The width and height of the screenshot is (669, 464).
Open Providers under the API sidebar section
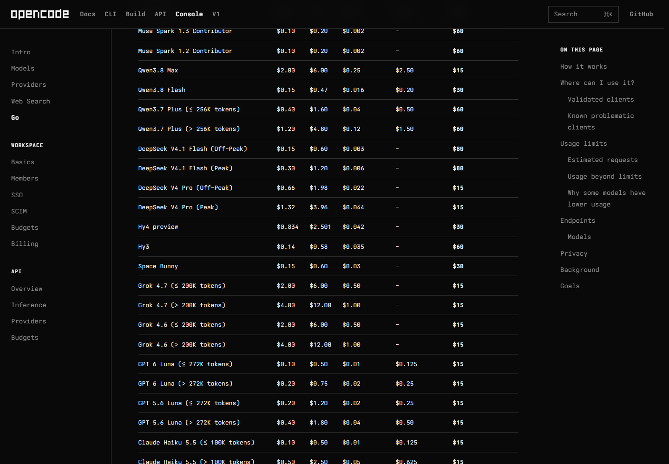tap(29, 321)
